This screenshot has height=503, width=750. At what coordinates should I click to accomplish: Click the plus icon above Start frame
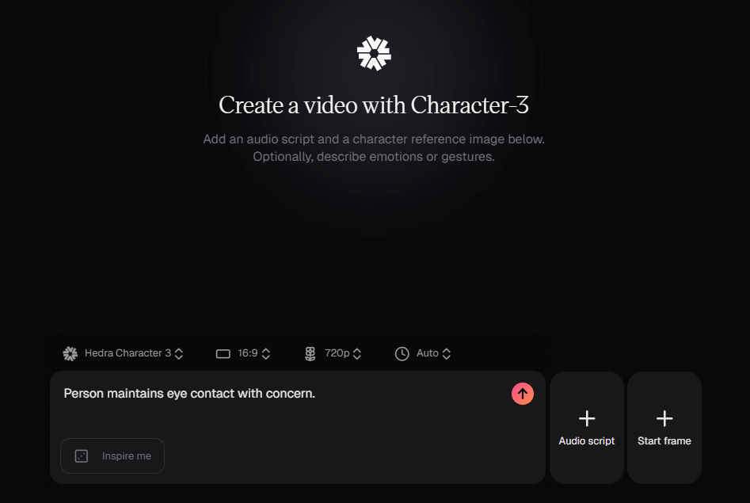point(664,418)
